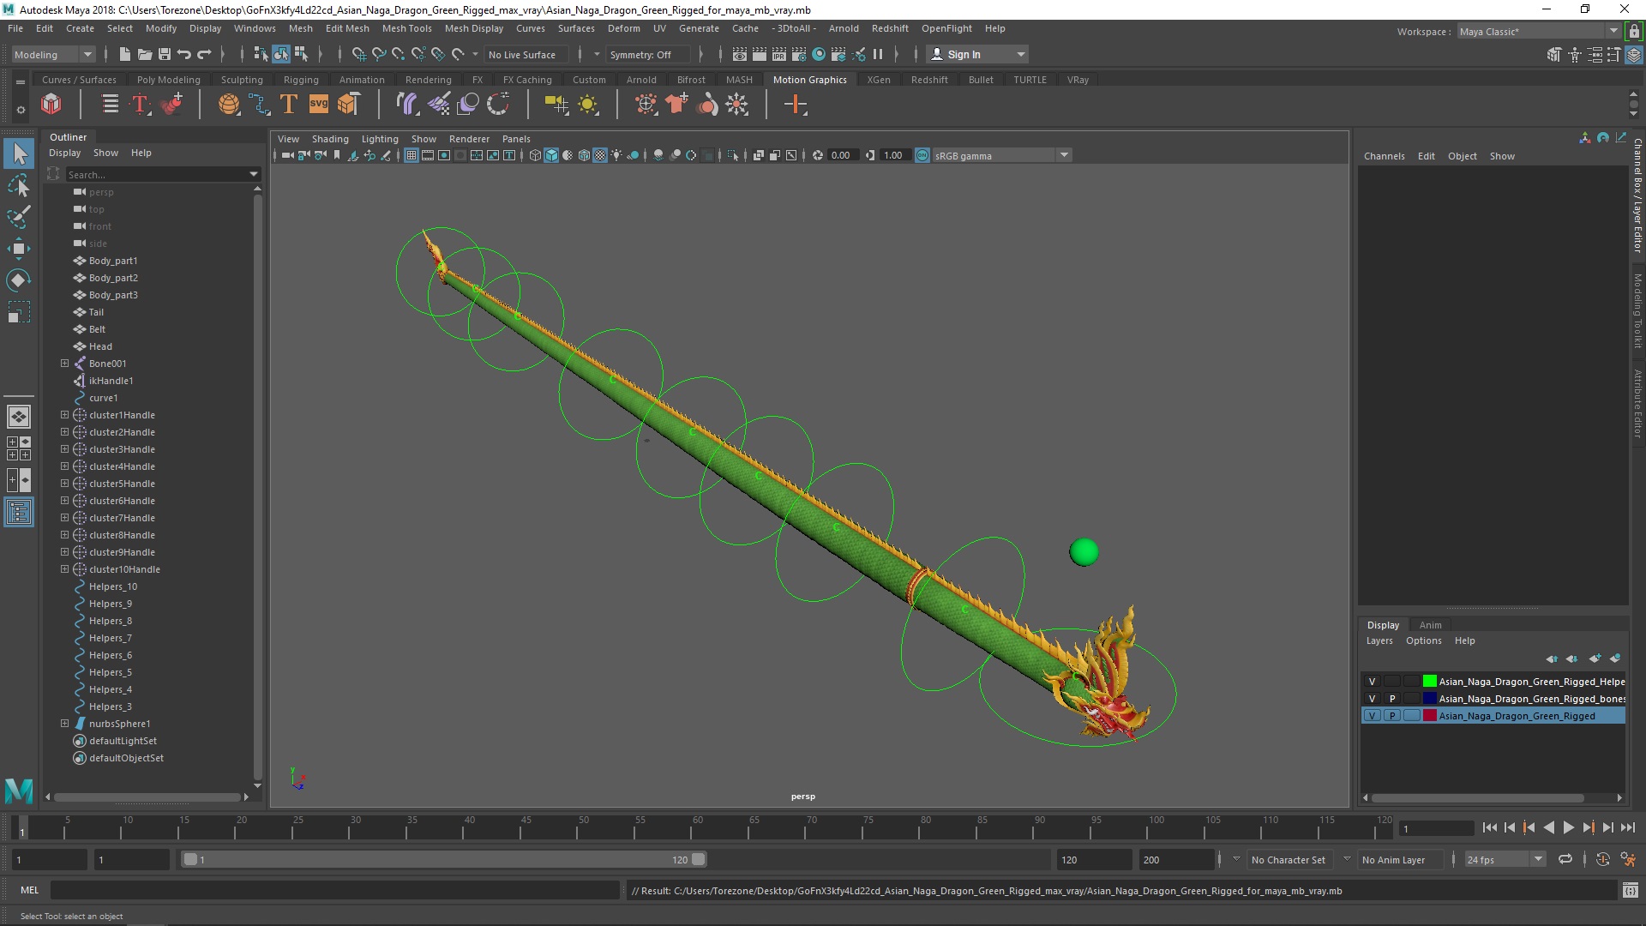Click the animation preferences icon
The height and width of the screenshot is (926, 1646).
1628,859
